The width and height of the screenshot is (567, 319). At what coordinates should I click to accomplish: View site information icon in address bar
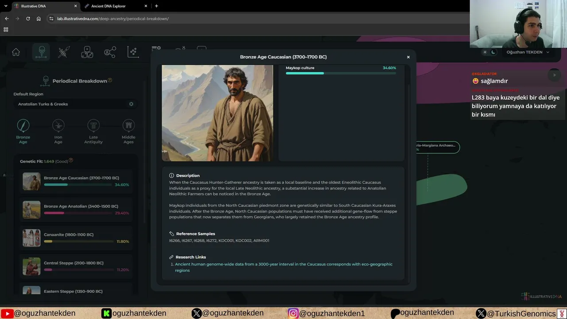[51, 19]
